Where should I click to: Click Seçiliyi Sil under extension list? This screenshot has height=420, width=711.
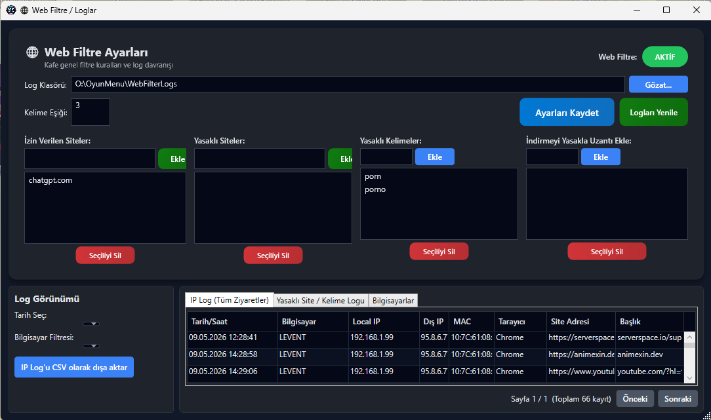pos(607,252)
